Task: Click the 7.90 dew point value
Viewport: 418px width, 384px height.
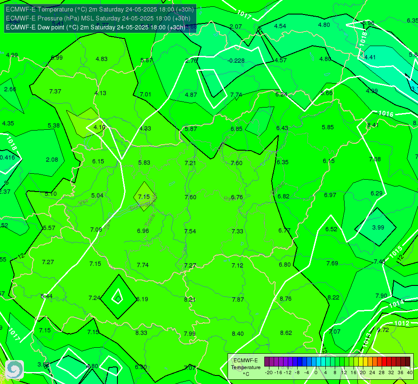Action: click(381, 296)
